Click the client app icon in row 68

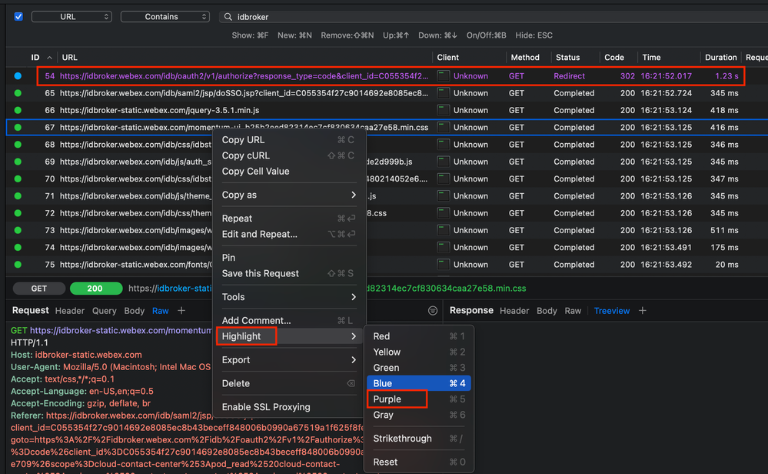pyautogui.click(x=444, y=145)
